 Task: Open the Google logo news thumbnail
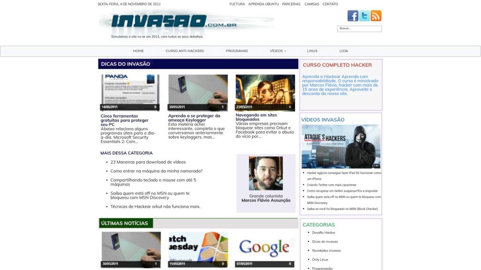tap(264, 249)
